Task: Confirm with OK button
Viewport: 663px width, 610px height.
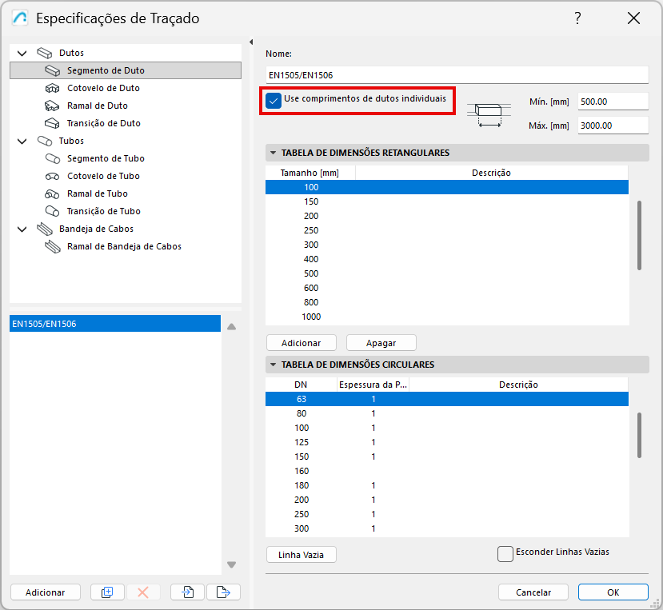Action: [613, 592]
